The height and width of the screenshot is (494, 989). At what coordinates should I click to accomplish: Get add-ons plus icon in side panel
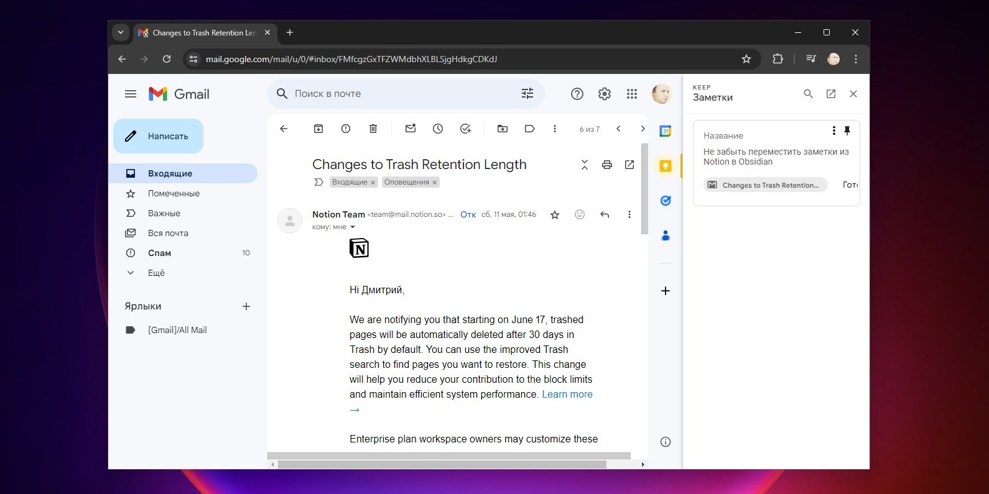coord(666,291)
